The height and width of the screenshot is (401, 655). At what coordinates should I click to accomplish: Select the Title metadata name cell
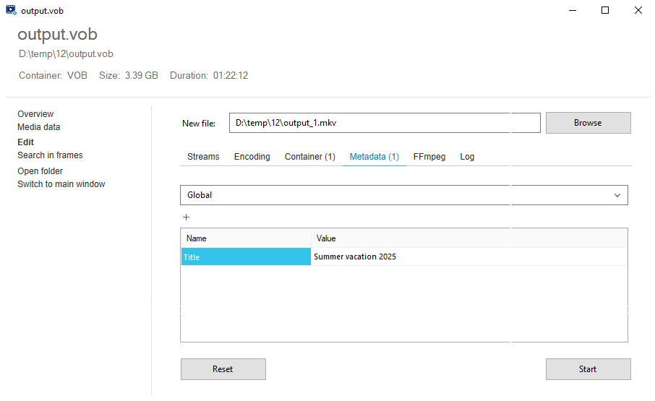click(x=246, y=256)
